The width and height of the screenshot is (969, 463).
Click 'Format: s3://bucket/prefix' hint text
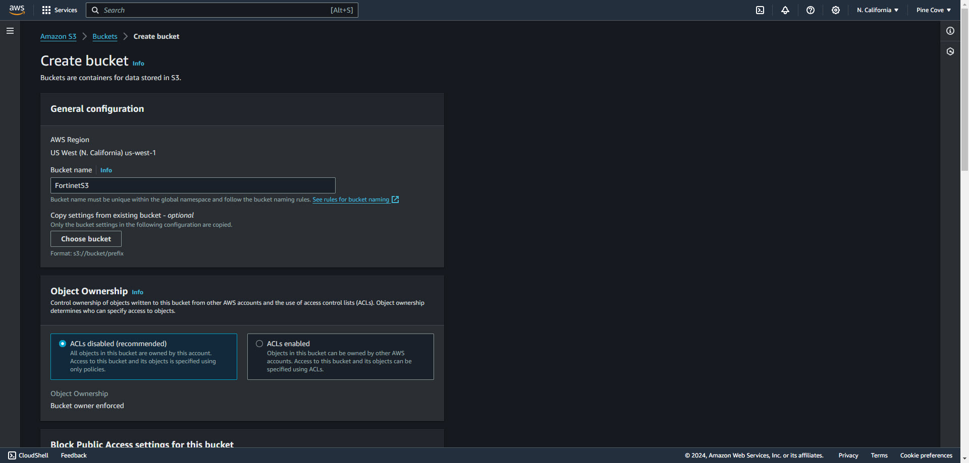click(x=87, y=253)
